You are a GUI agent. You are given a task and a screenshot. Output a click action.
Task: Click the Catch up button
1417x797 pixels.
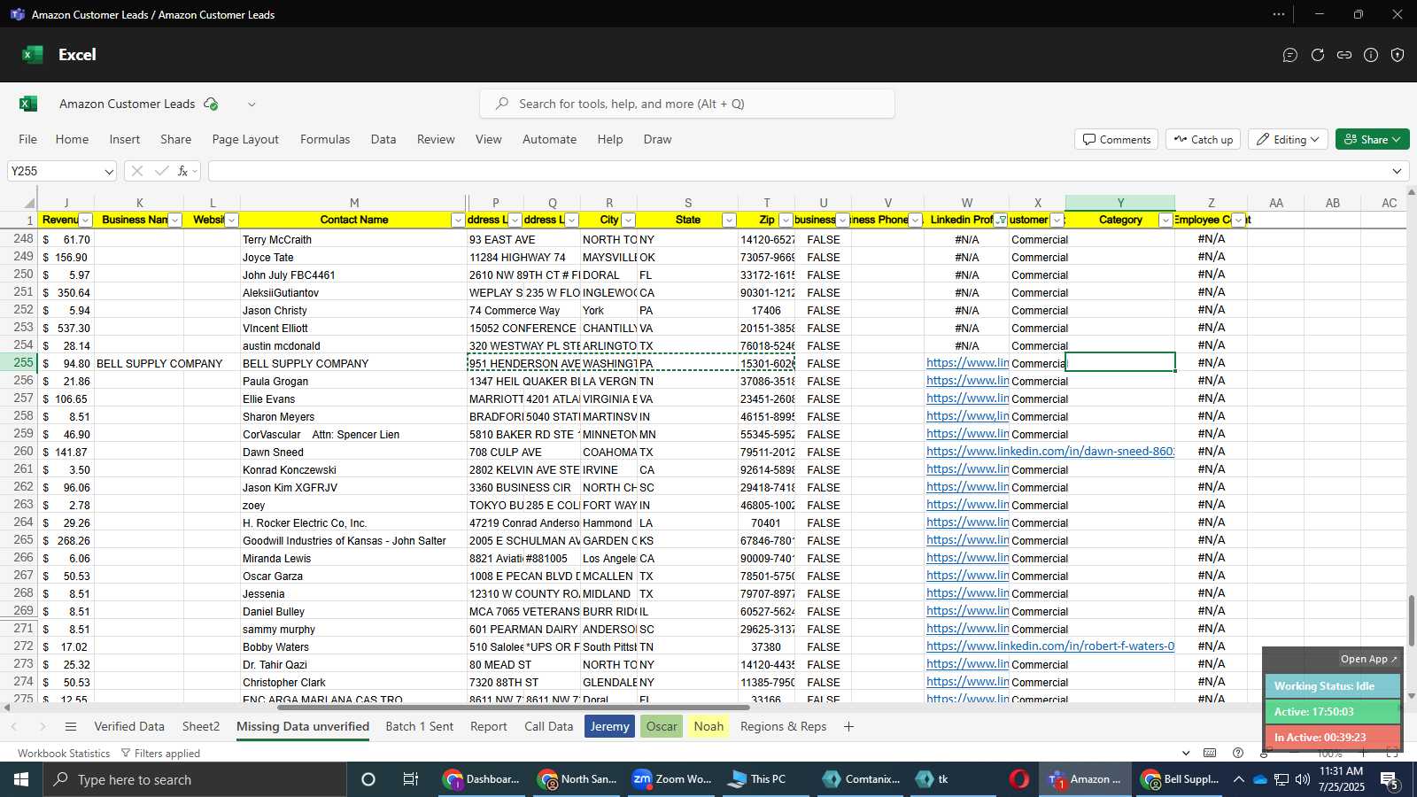[x=1204, y=139]
